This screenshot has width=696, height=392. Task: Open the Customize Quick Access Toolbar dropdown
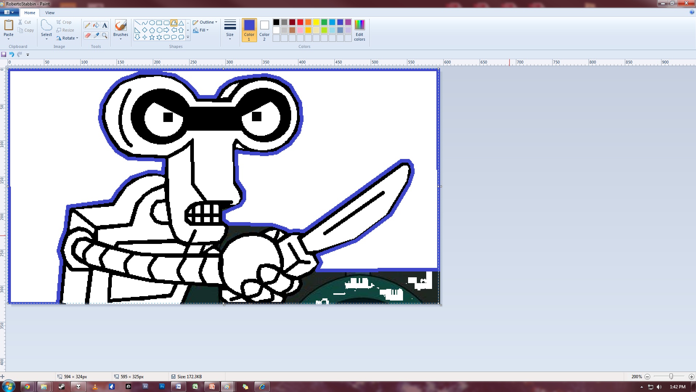pos(28,55)
